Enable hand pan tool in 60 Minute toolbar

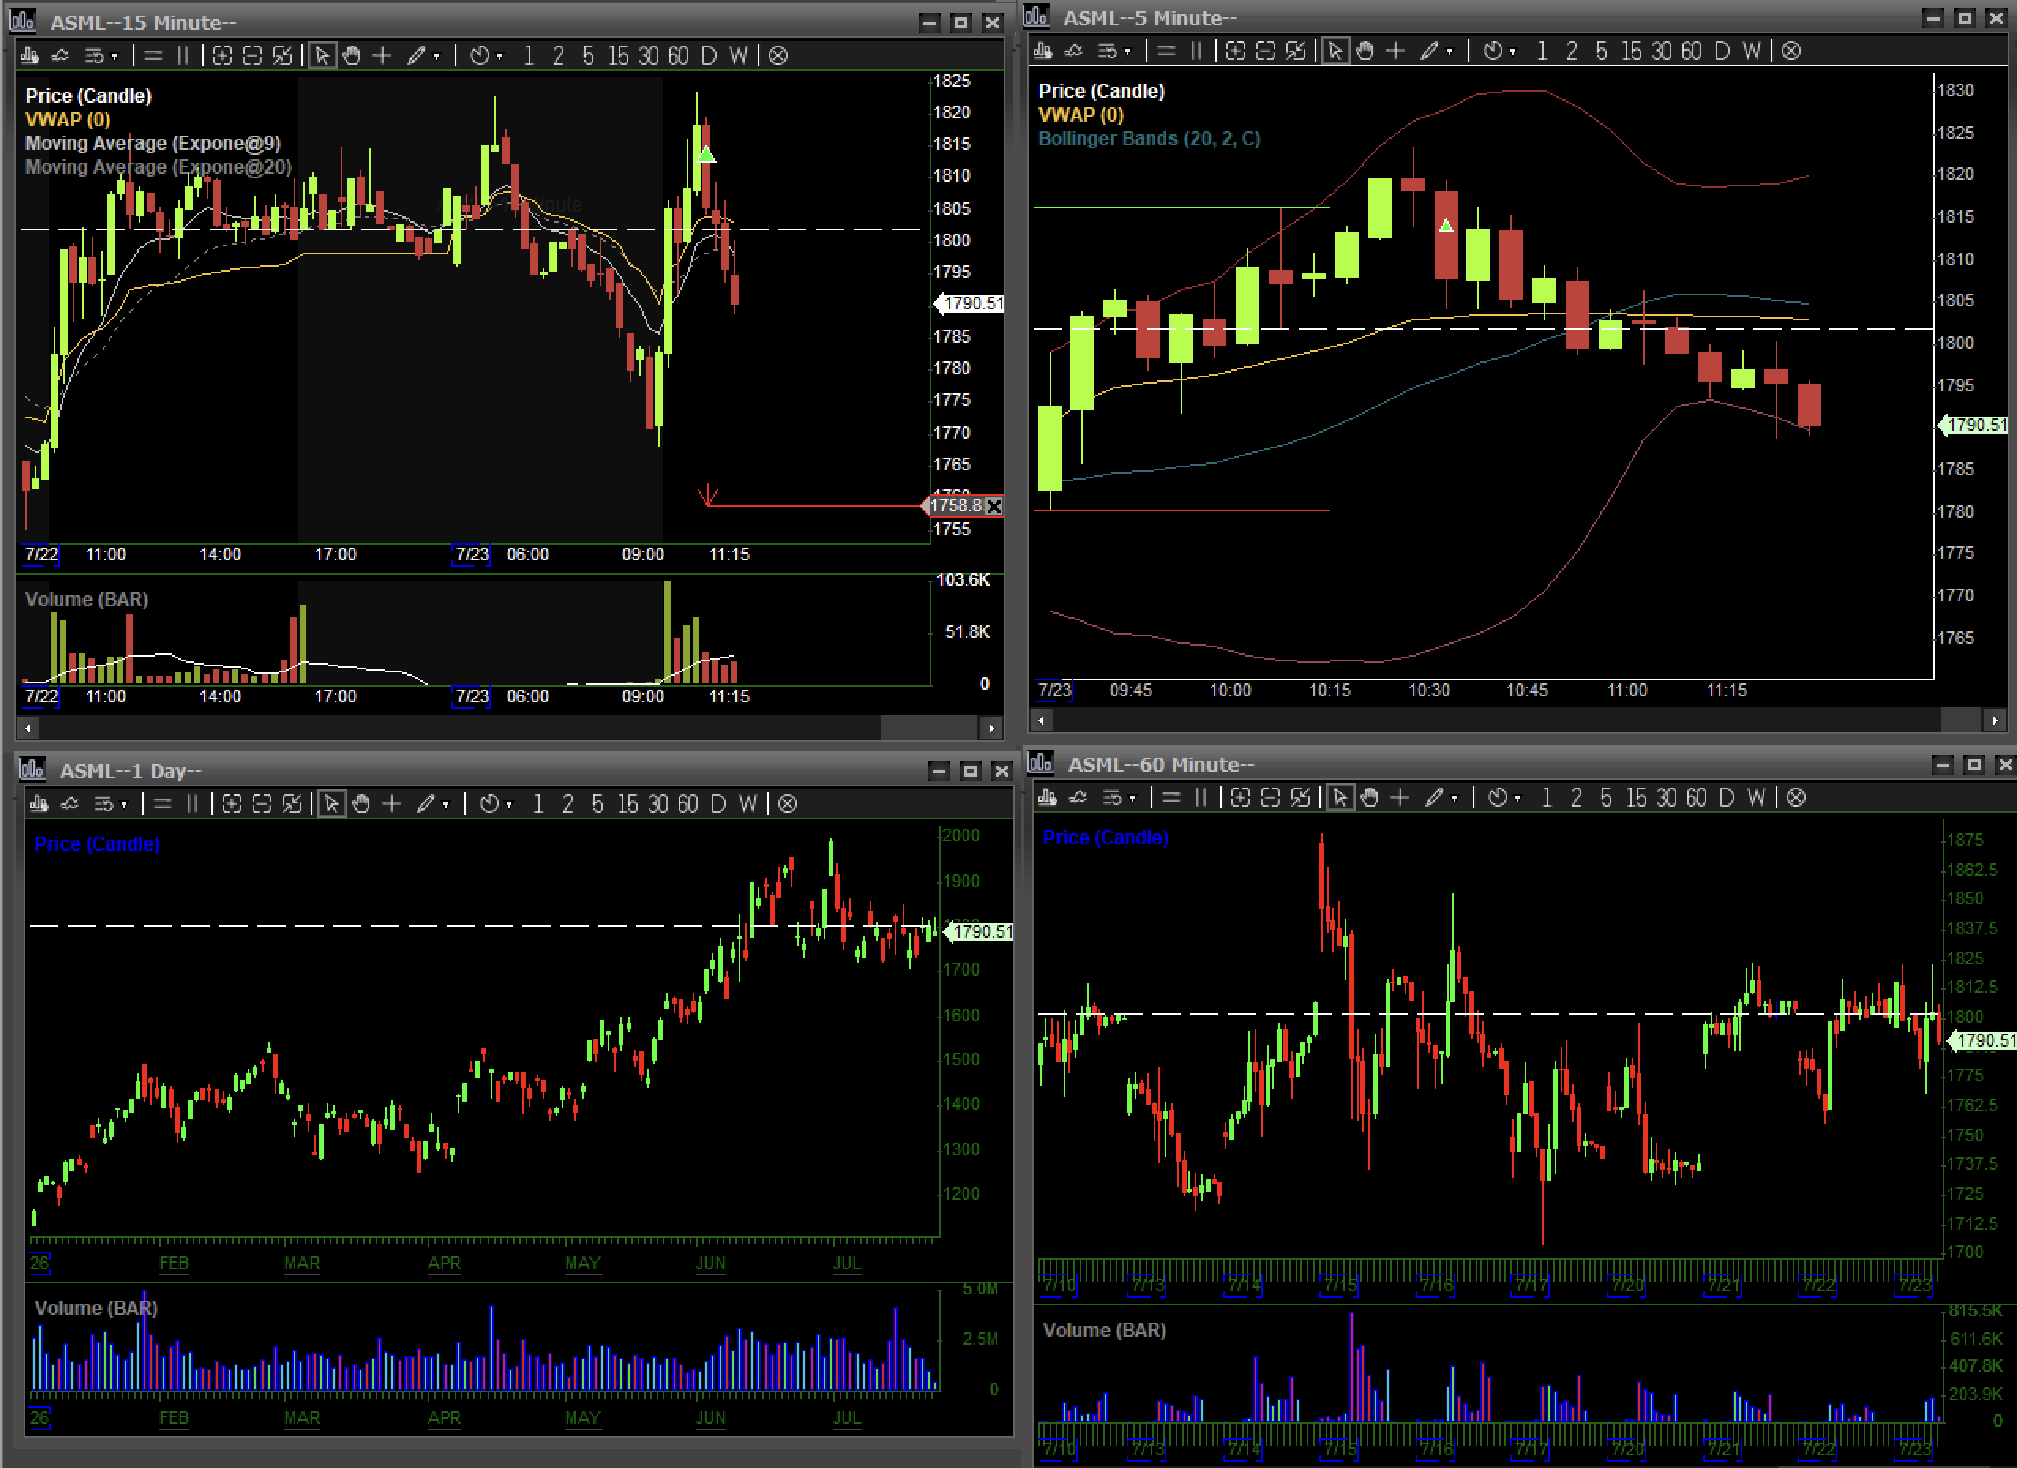click(1370, 798)
